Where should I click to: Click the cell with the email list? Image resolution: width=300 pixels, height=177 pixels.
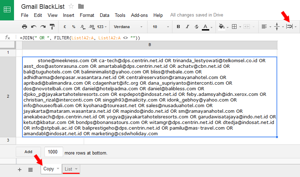[150, 97]
